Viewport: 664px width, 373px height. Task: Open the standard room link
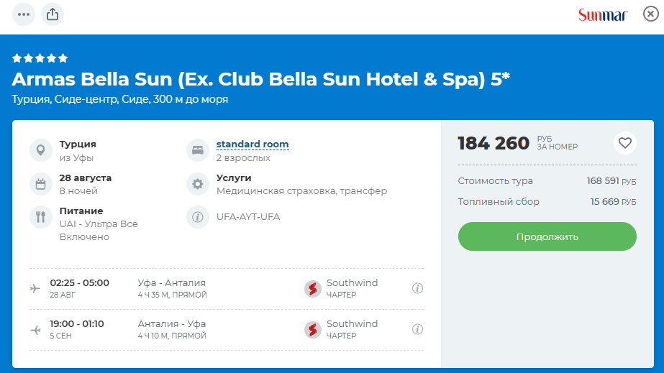[x=253, y=144]
